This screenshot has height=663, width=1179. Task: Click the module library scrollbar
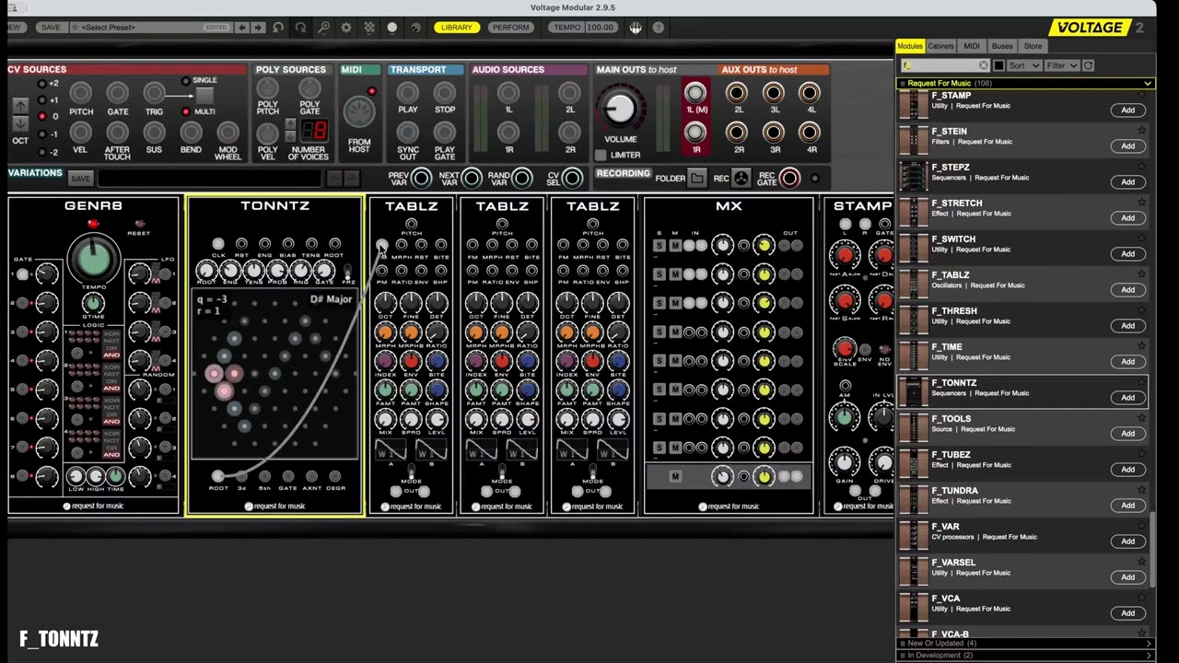tap(1153, 548)
